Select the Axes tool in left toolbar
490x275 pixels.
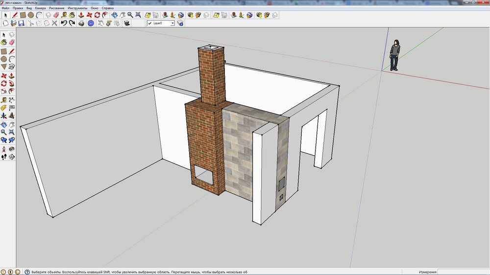pos(4,116)
